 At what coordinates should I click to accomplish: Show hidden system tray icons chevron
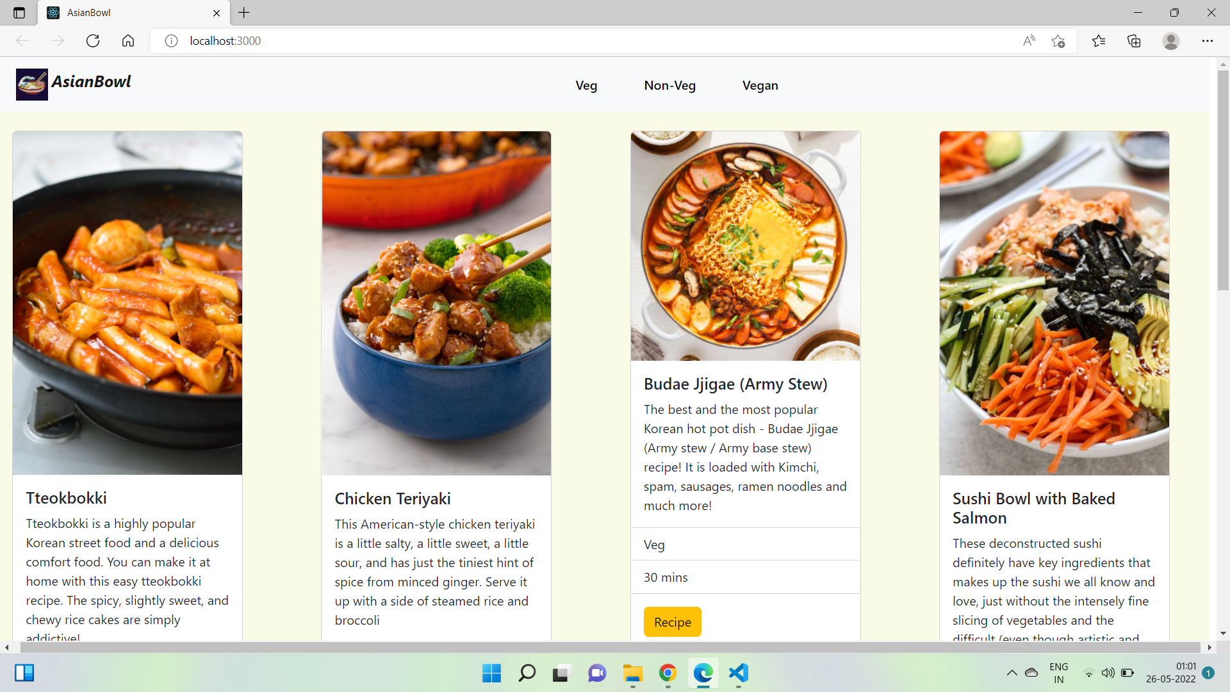tap(1012, 673)
